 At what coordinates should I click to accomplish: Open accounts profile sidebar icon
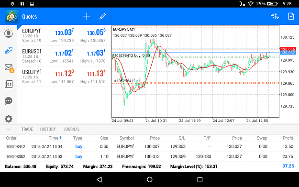tap(9, 33)
